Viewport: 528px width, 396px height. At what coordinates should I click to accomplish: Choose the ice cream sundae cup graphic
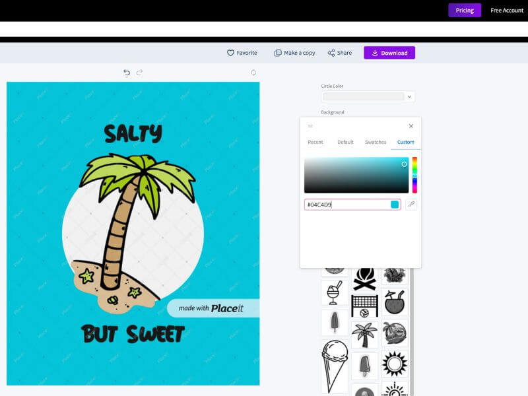334,293
